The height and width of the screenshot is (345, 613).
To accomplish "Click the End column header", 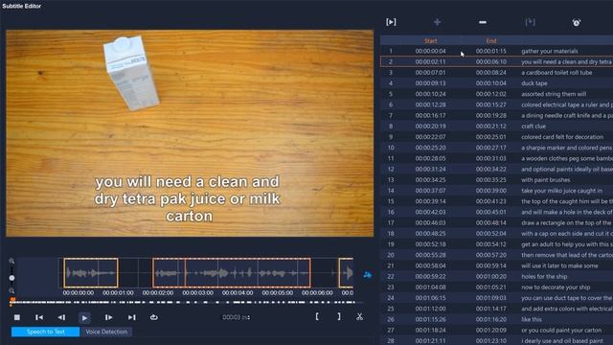I will click(491, 40).
